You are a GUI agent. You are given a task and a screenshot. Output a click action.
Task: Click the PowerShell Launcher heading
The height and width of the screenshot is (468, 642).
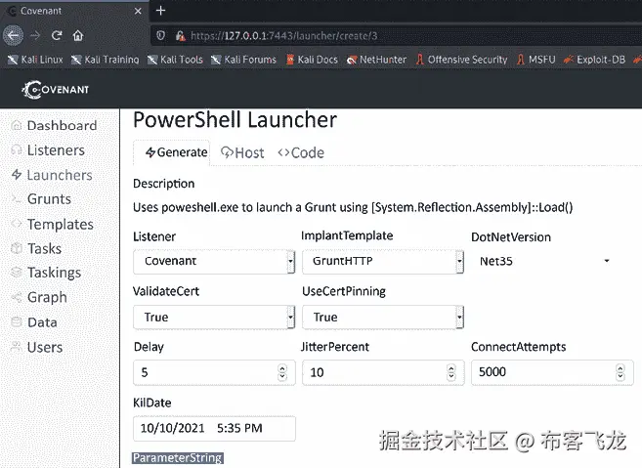click(235, 120)
